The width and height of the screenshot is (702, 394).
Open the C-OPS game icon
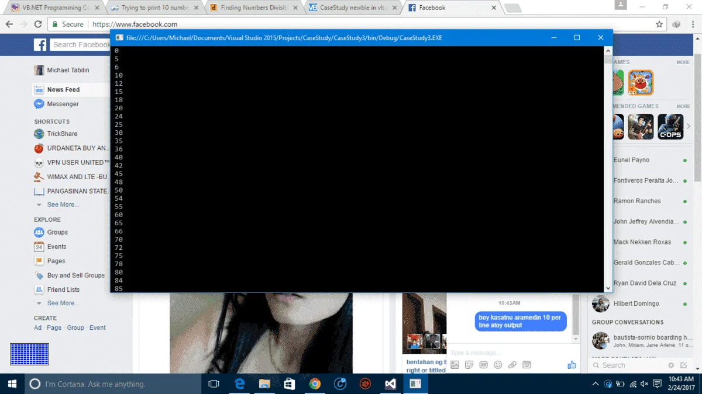670,126
